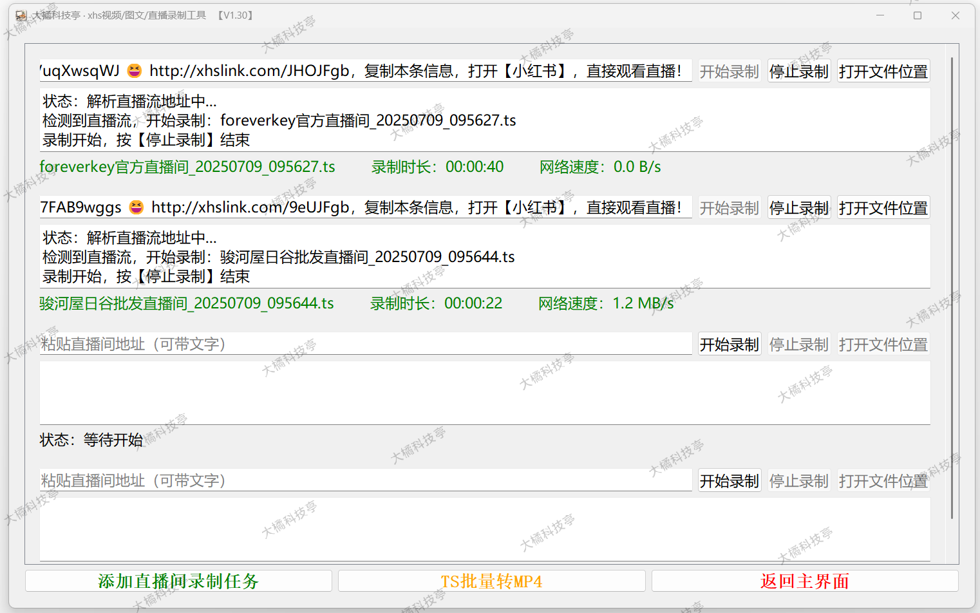Click green filename 骏河屋日谷批发直播间_20250709_095644.ts
The width and height of the screenshot is (980, 613).
click(x=187, y=303)
